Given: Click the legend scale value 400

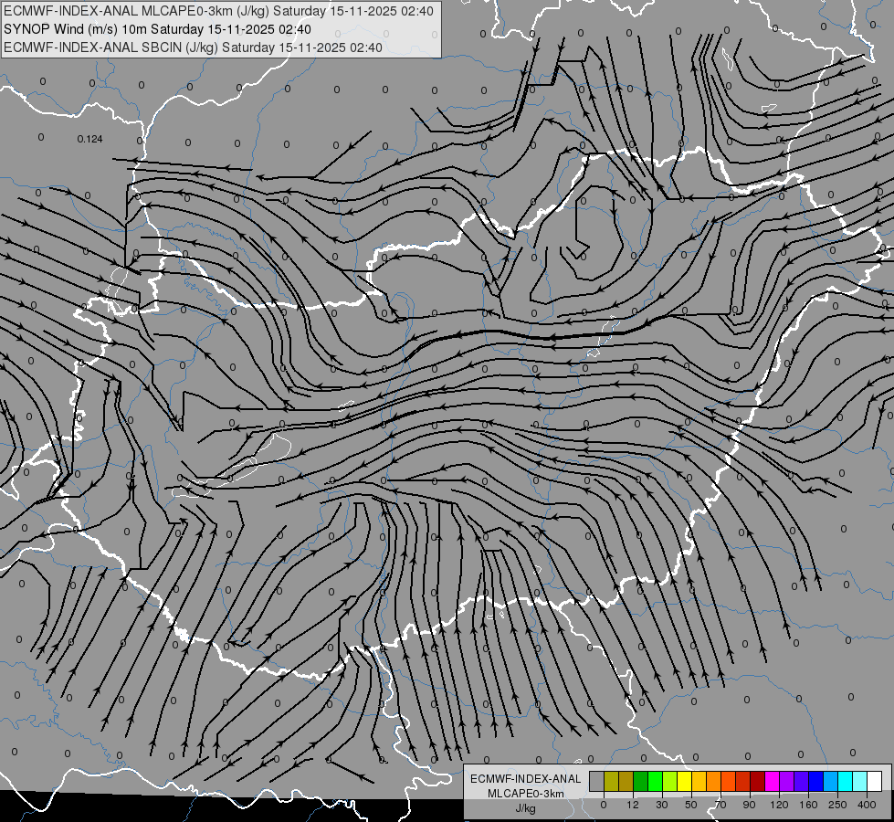Looking at the screenshot, I should (867, 805).
